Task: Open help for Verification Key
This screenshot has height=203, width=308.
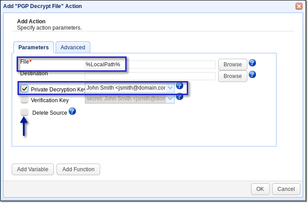Action: coord(180,96)
